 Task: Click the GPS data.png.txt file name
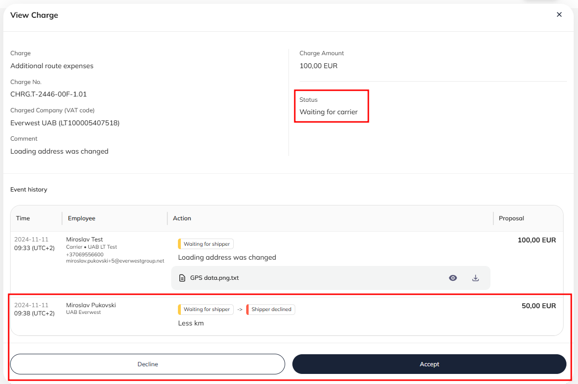click(x=214, y=278)
